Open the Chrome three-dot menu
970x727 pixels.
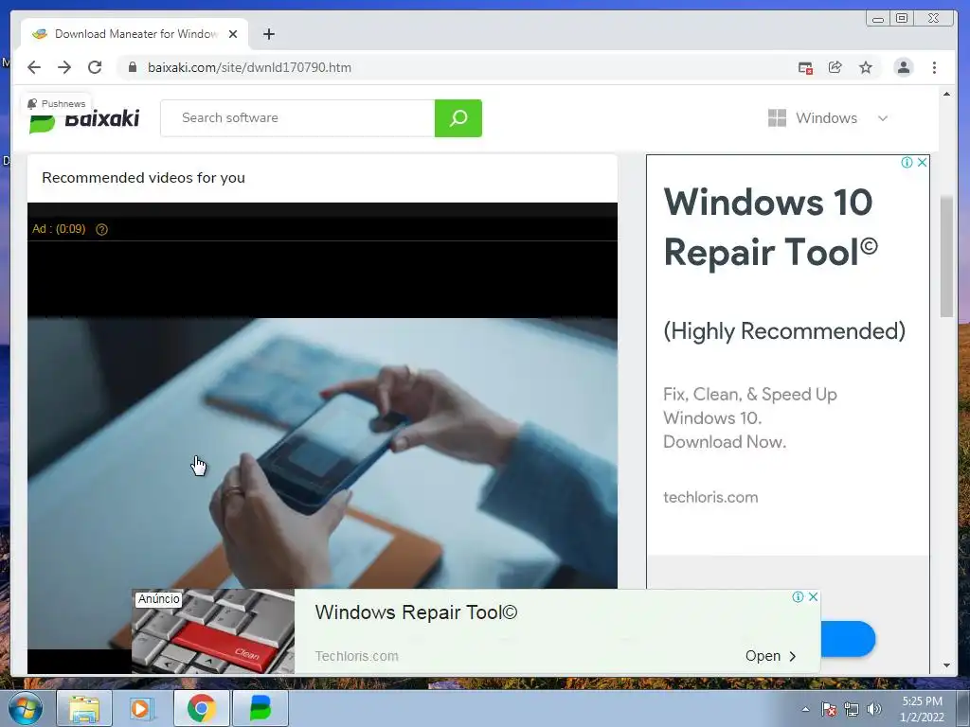934,67
